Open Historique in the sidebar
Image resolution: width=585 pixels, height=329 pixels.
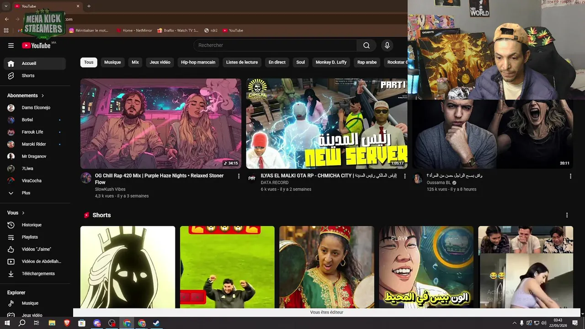pos(35,225)
